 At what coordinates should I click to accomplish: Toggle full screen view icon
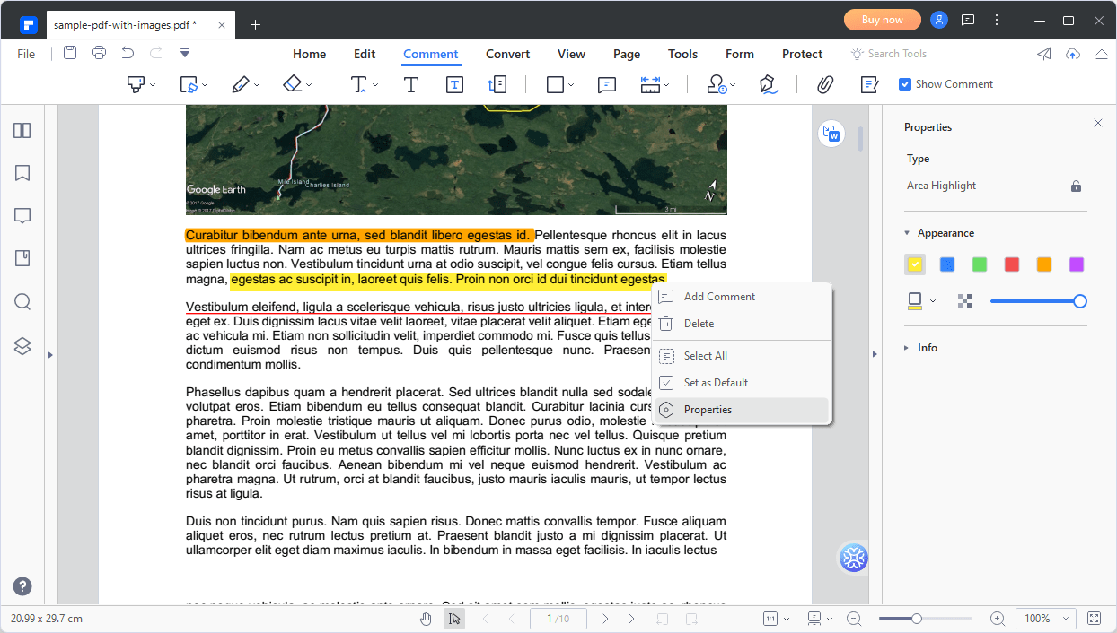coord(1094,619)
